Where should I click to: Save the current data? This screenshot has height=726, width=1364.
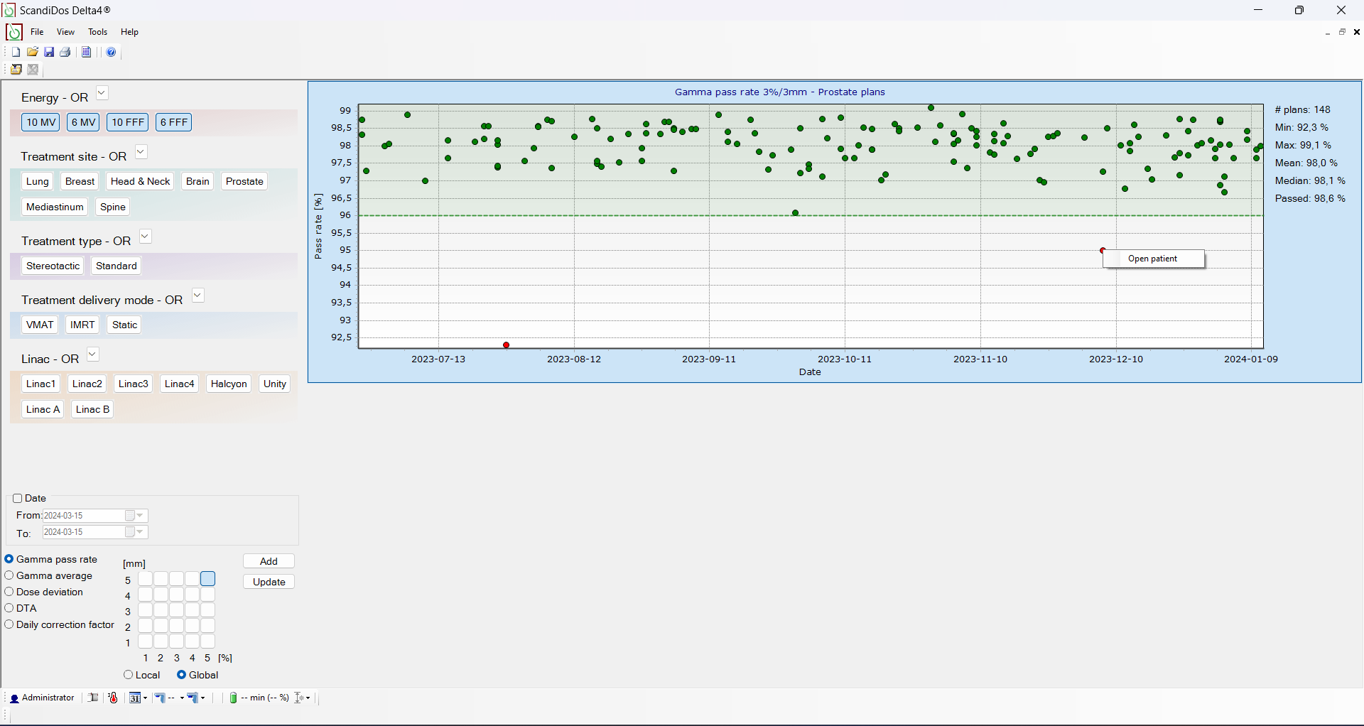tap(48, 51)
